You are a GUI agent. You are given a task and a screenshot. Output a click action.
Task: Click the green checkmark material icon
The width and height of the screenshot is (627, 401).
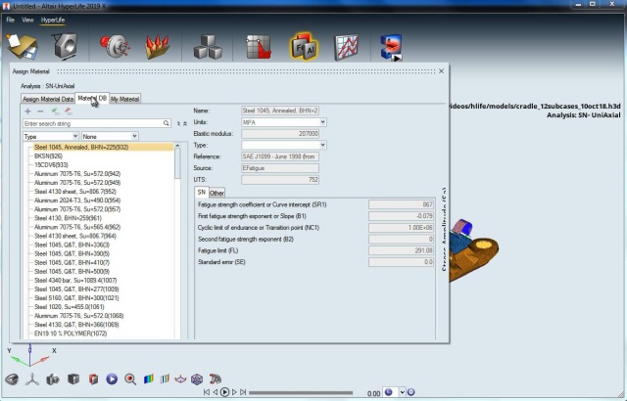tap(55, 111)
